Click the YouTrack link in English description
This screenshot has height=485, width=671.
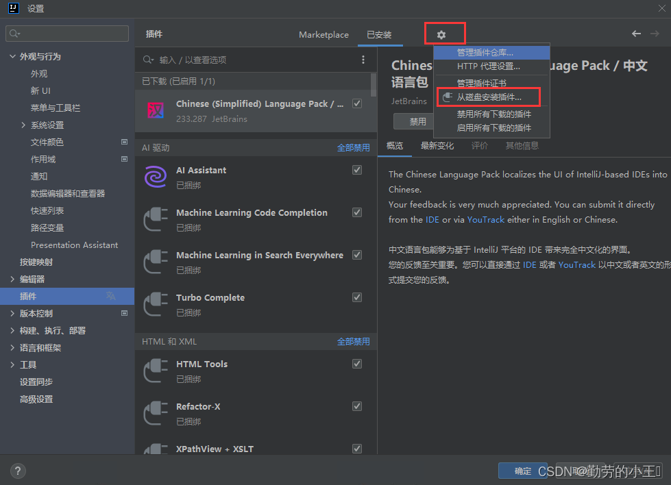click(486, 219)
